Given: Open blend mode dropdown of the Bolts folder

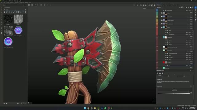Looking at the screenshot, I should pos(191,12).
